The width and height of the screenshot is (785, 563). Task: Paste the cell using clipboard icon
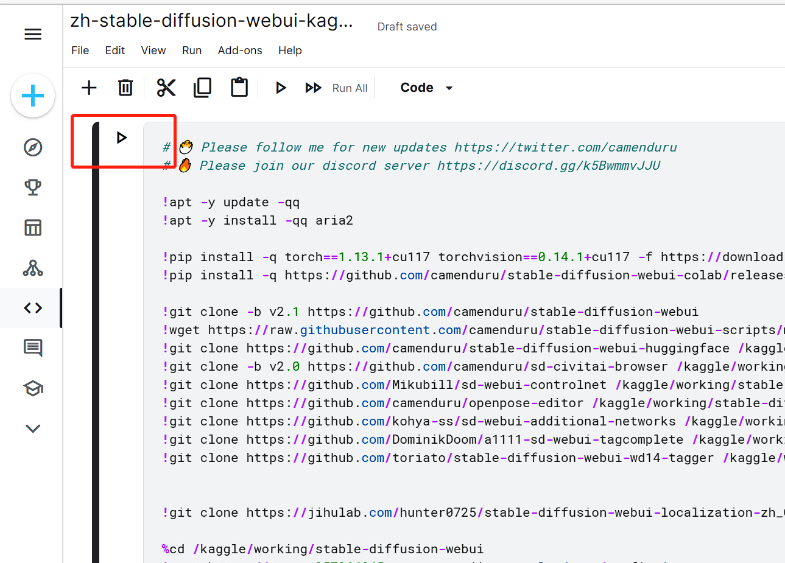(x=239, y=88)
